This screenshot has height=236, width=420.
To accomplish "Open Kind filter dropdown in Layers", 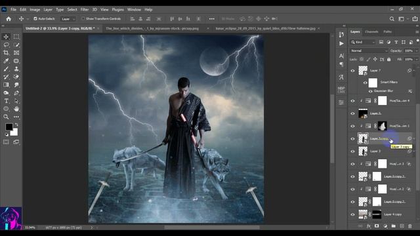I will pos(362,42).
